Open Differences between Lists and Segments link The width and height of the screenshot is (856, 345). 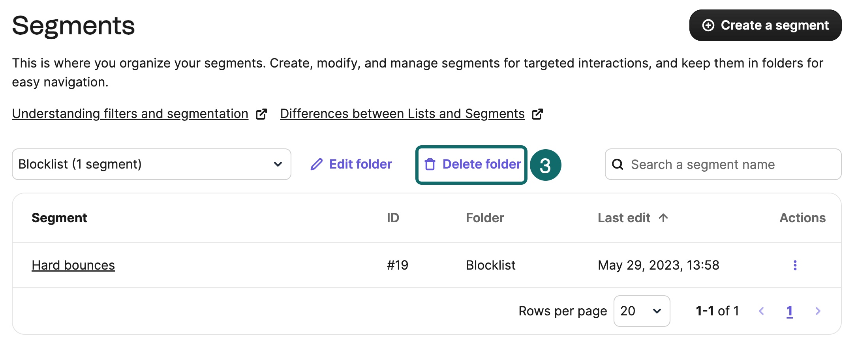pyautogui.click(x=402, y=114)
